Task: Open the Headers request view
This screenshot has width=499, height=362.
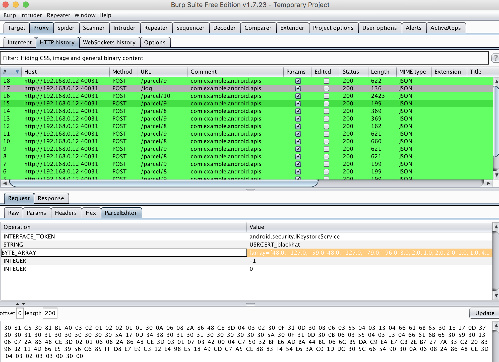Action: pos(66,213)
